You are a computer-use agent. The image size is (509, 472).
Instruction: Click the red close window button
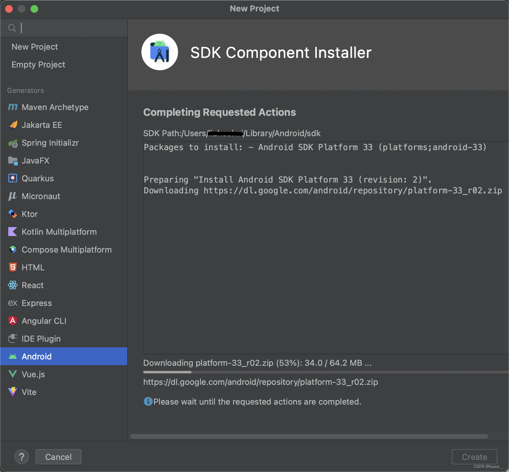coord(9,9)
